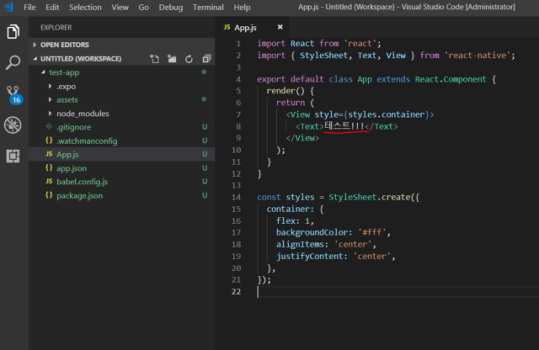Click the Refresh Explorer icon
The height and width of the screenshot is (350, 539).
pyautogui.click(x=189, y=59)
